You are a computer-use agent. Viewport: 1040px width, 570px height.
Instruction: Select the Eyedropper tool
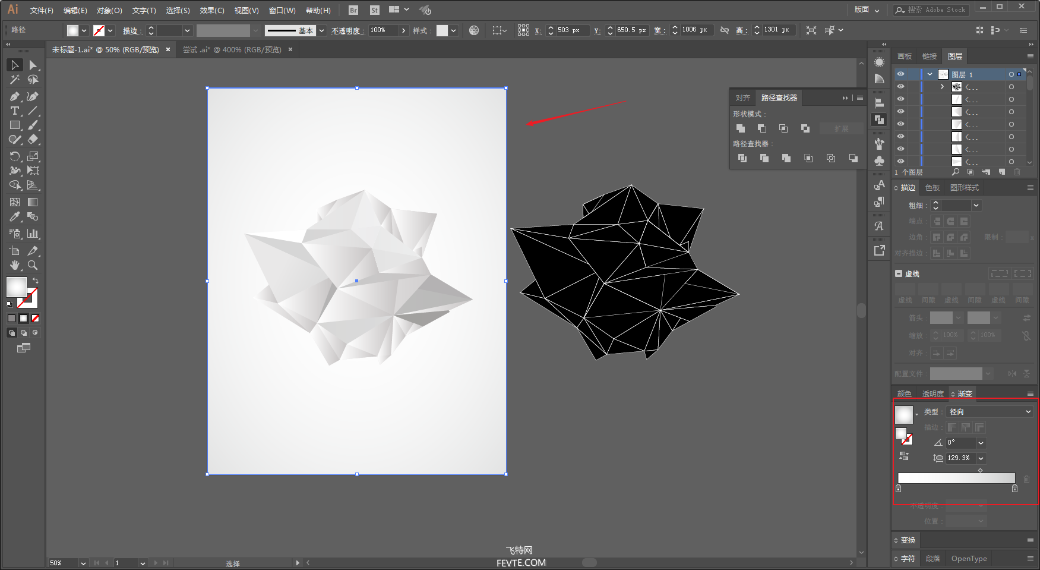point(15,217)
